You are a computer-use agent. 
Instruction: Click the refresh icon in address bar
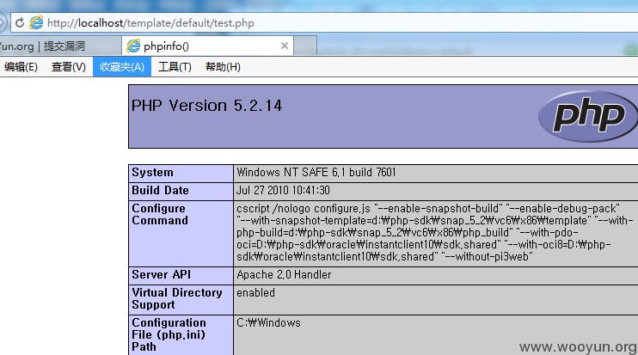20,22
